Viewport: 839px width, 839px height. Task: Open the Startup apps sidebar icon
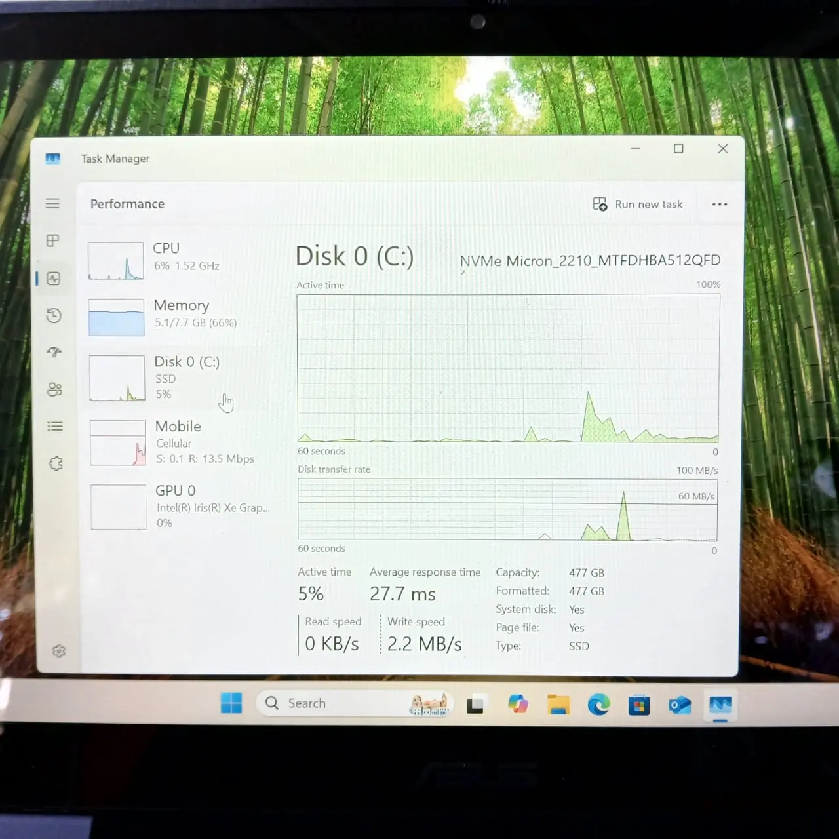(54, 352)
